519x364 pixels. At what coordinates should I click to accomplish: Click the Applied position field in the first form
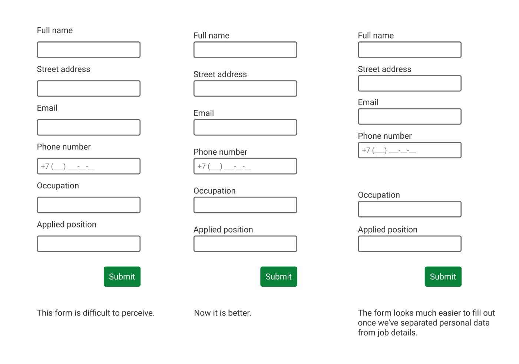point(89,243)
